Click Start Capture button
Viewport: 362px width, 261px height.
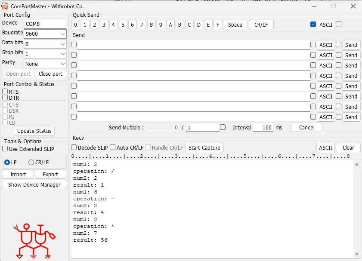tap(204, 148)
